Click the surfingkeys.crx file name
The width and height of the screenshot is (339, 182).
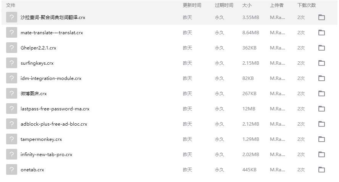tap(37, 63)
